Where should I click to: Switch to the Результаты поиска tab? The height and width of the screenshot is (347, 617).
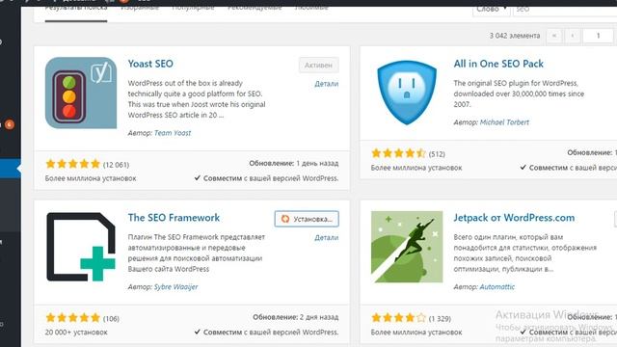76,8
